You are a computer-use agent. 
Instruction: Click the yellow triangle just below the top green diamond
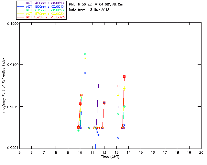point(85,58)
